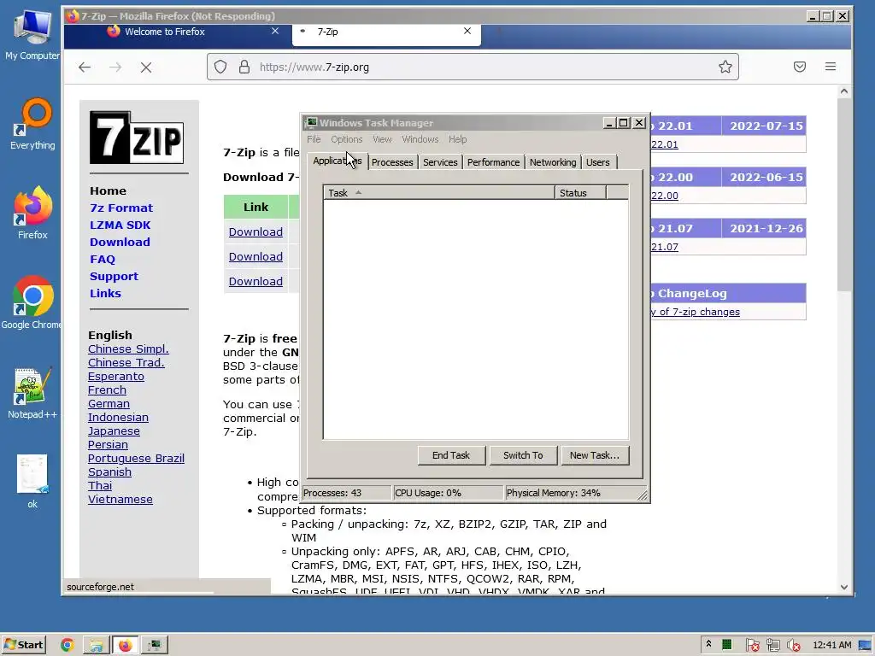This screenshot has width=875, height=656.
Task: Click the Chrome icon in the taskbar
Action: point(68,645)
